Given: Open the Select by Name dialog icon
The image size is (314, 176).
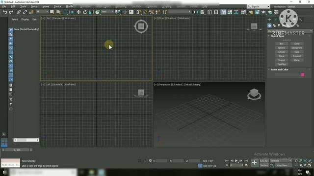Looking at the screenshot, I should (58, 12).
